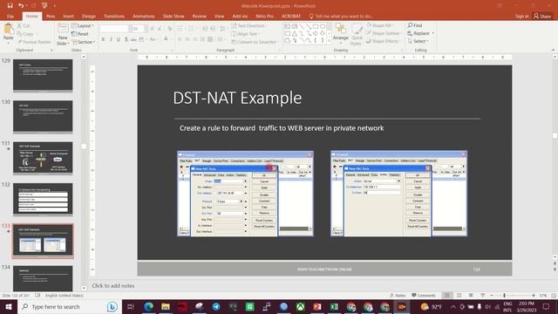Click Sign in link
558x314 pixels.
[x=521, y=16]
